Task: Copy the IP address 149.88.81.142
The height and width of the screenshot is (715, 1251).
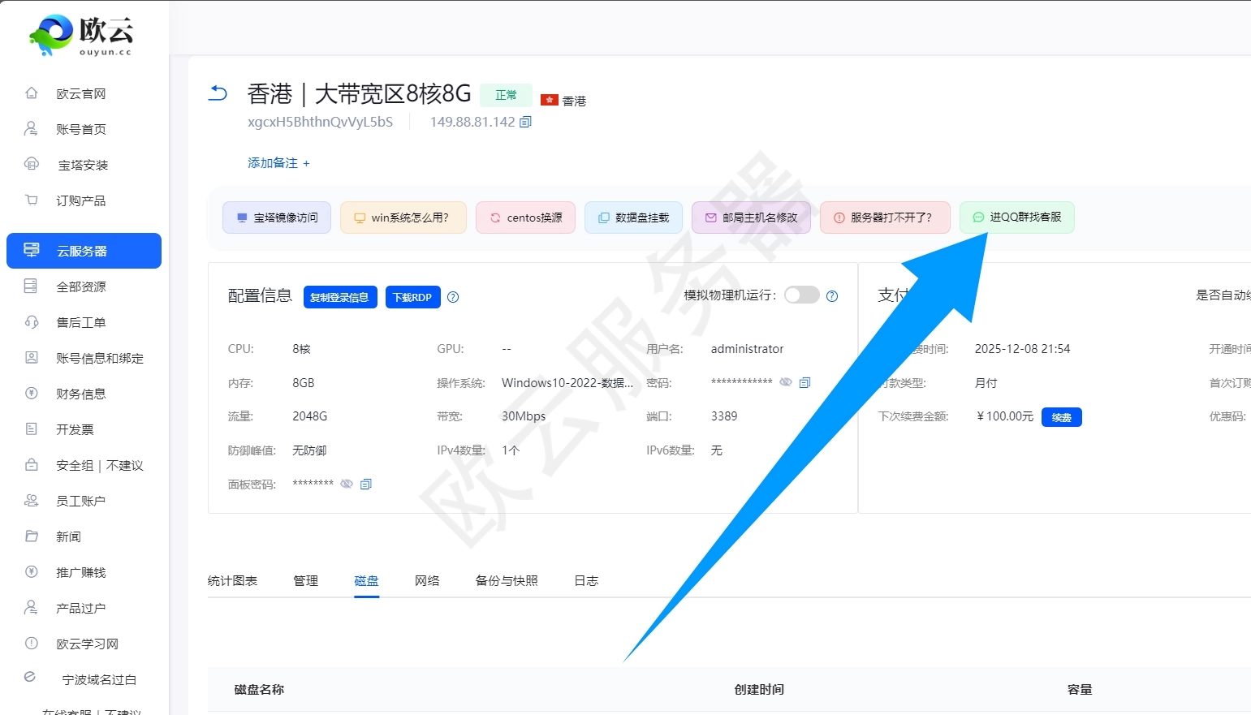Action: pyautogui.click(x=525, y=121)
